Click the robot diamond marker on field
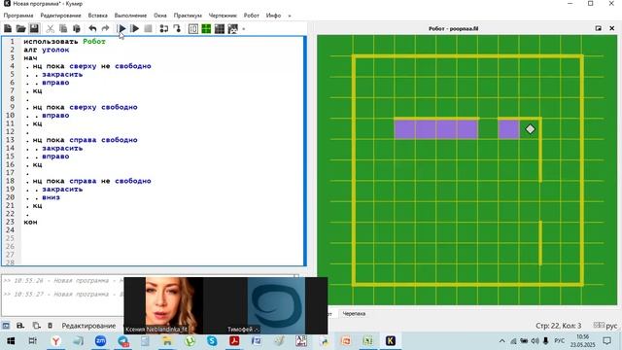 click(530, 129)
